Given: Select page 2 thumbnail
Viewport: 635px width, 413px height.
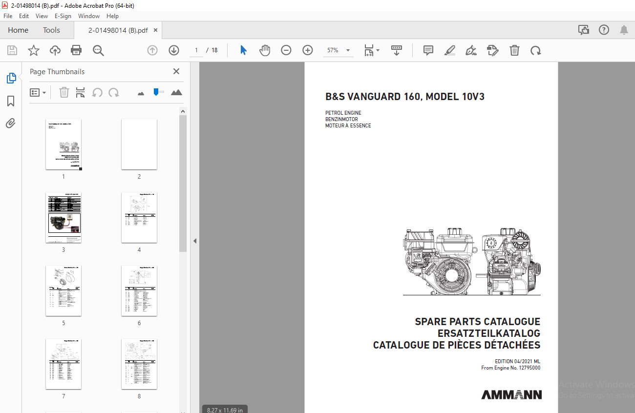Looking at the screenshot, I should [139, 145].
